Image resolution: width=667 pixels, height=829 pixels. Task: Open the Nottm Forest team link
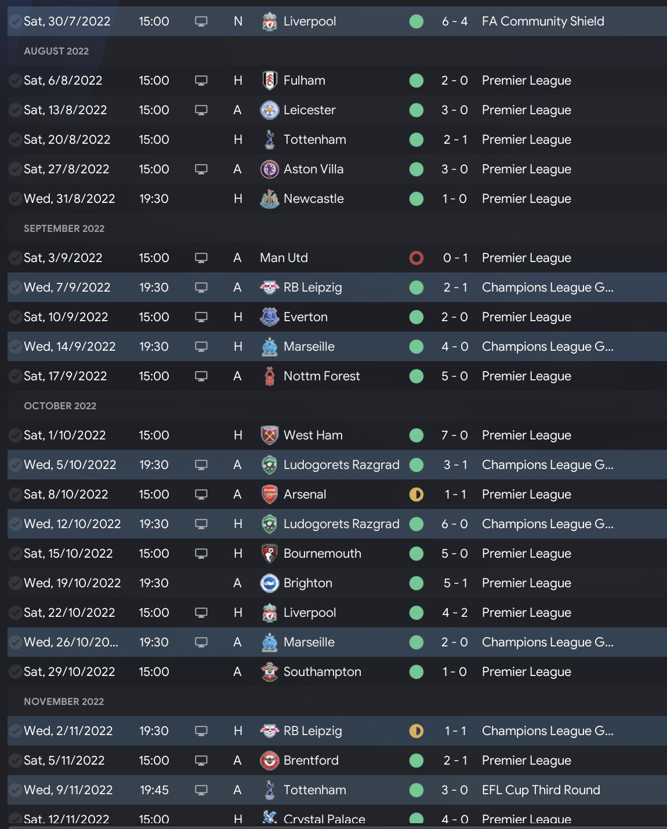point(321,376)
